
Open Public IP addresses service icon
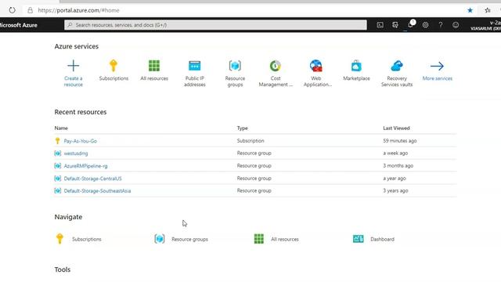click(195, 66)
